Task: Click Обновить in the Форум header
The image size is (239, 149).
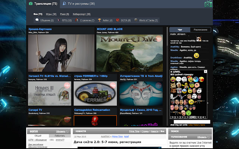Action: [61, 131]
